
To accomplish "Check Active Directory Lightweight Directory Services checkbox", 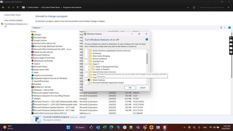I will [x=89, y=51].
